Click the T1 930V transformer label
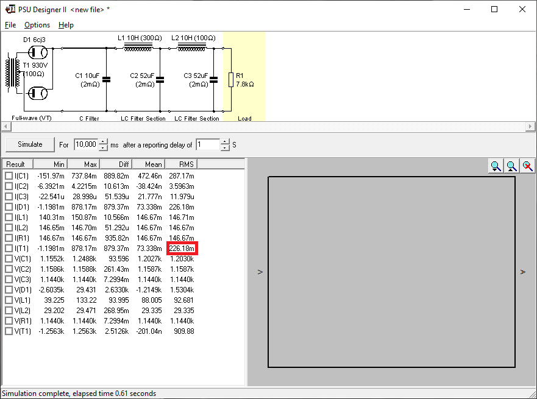Screen dimensions: 537x399 click(x=35, y=65)
